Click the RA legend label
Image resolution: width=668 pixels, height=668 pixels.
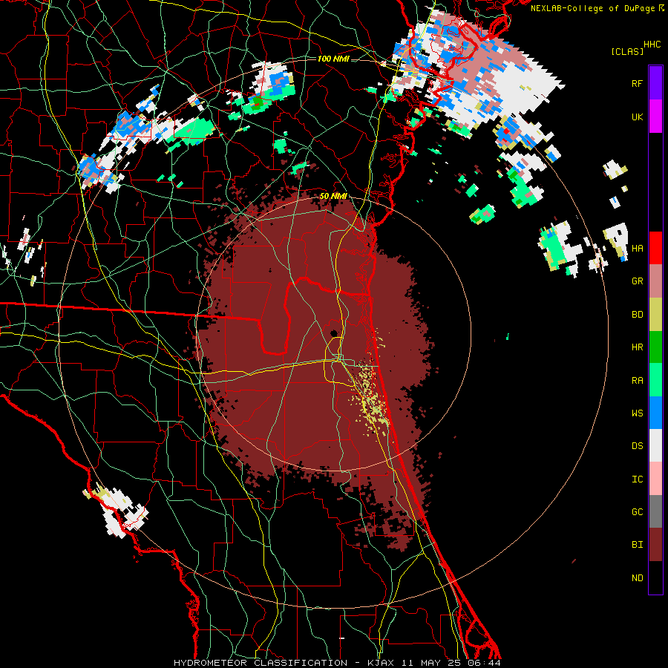coord(637,381)
